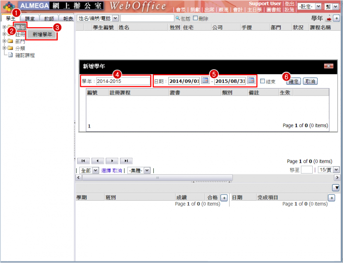Click the start date field 2014/09/01
This screenshot has width=343, height=263.
click(184, 81)
